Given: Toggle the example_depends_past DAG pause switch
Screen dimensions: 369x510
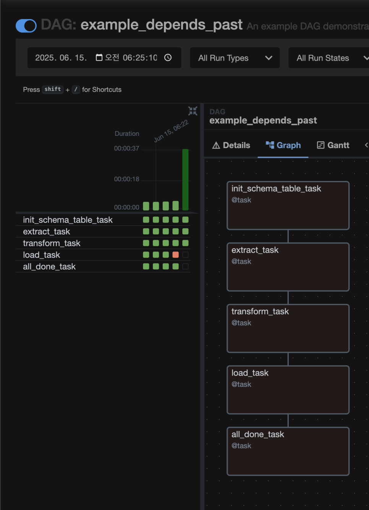Looking at the screenshot, I should point(26,26).
